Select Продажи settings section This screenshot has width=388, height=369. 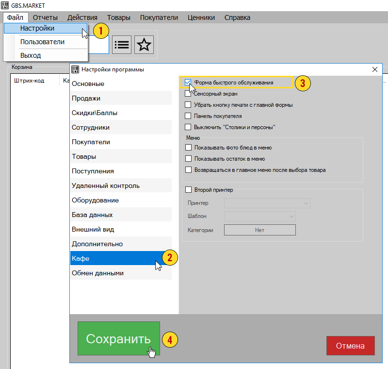click(x=121, y=98)
